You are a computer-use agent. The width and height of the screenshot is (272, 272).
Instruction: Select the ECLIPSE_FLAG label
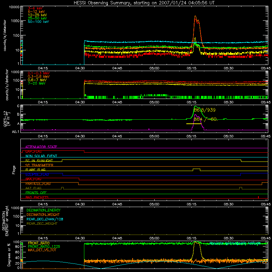37,174
